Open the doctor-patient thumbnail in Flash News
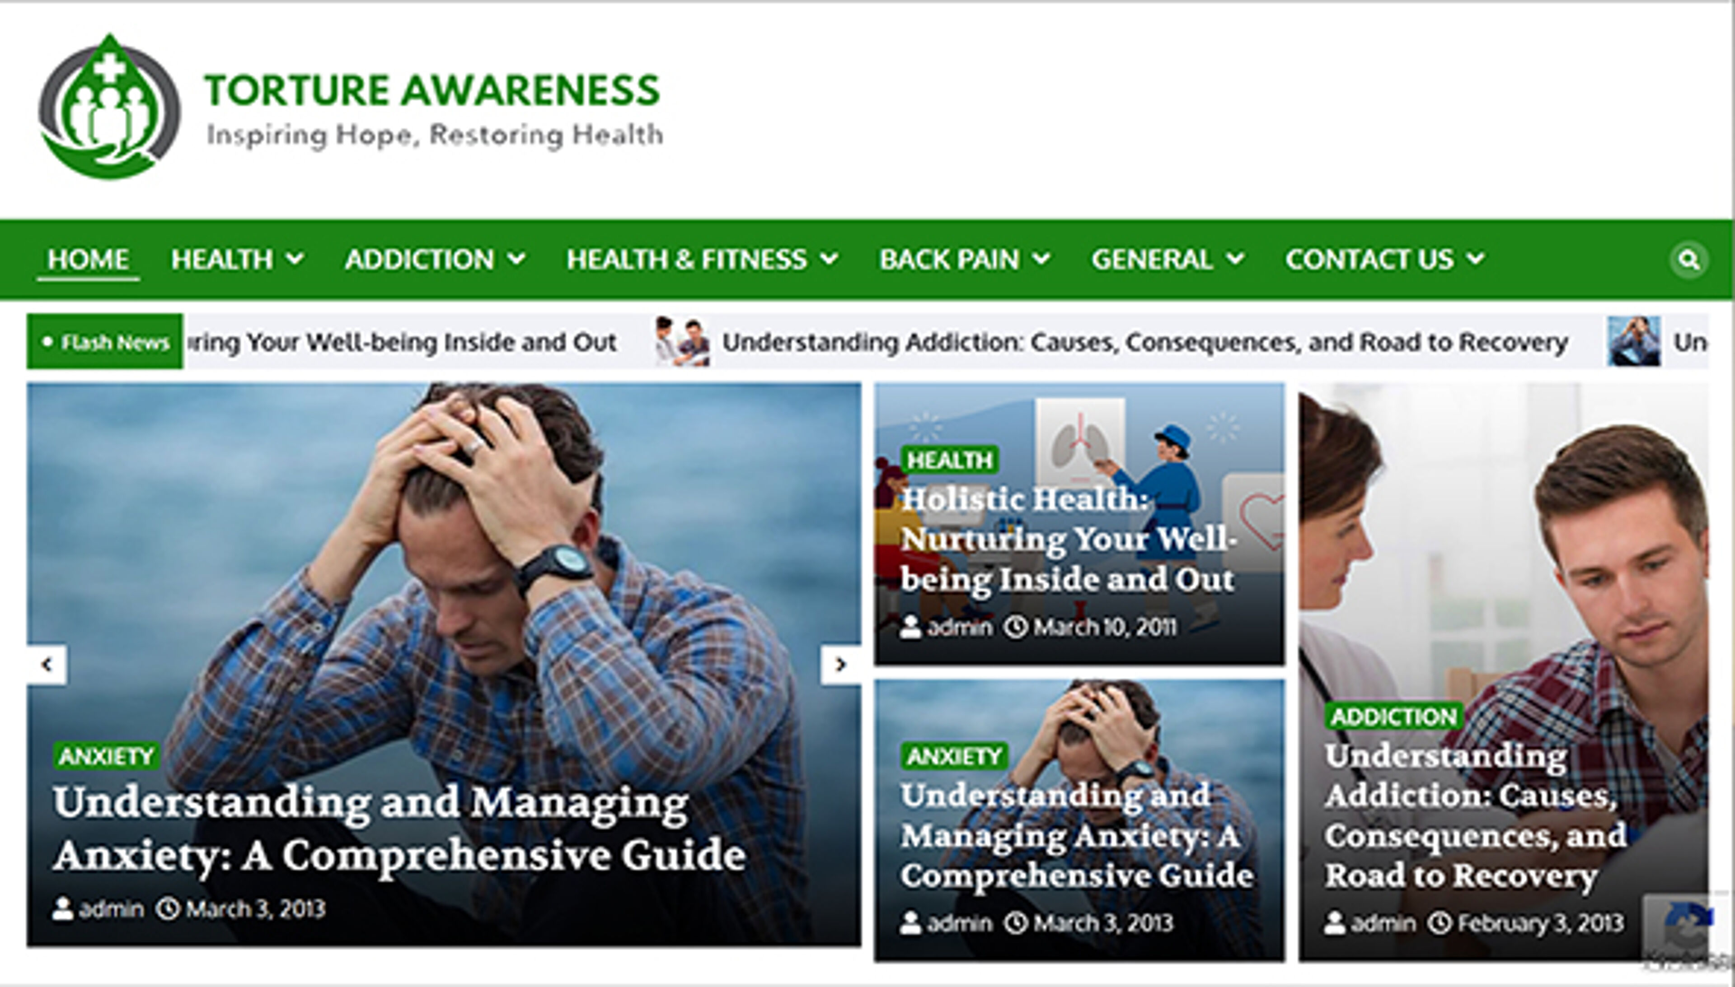This screenshot has width=1735, height=987. coord(682,341)
